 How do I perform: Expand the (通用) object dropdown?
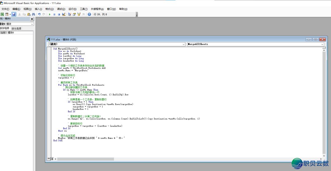pos(184,44)
